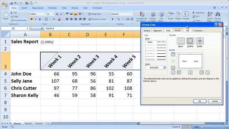Image resolution: width=229 pixels, height=129 pixels.
Task: Click Cancel in Format Cells dialog
Action: pyautogui.click(x=215, y=101)
